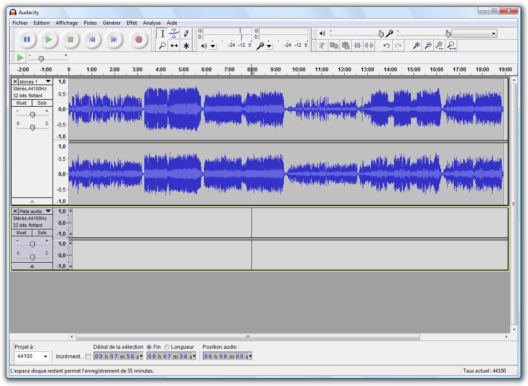Screen dimensions: 528x386
Task: Zoom in with the plus magnifier
Action: (x=416, y=45)
